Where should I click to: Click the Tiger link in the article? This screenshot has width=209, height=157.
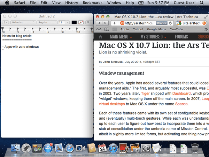point(145,94)
